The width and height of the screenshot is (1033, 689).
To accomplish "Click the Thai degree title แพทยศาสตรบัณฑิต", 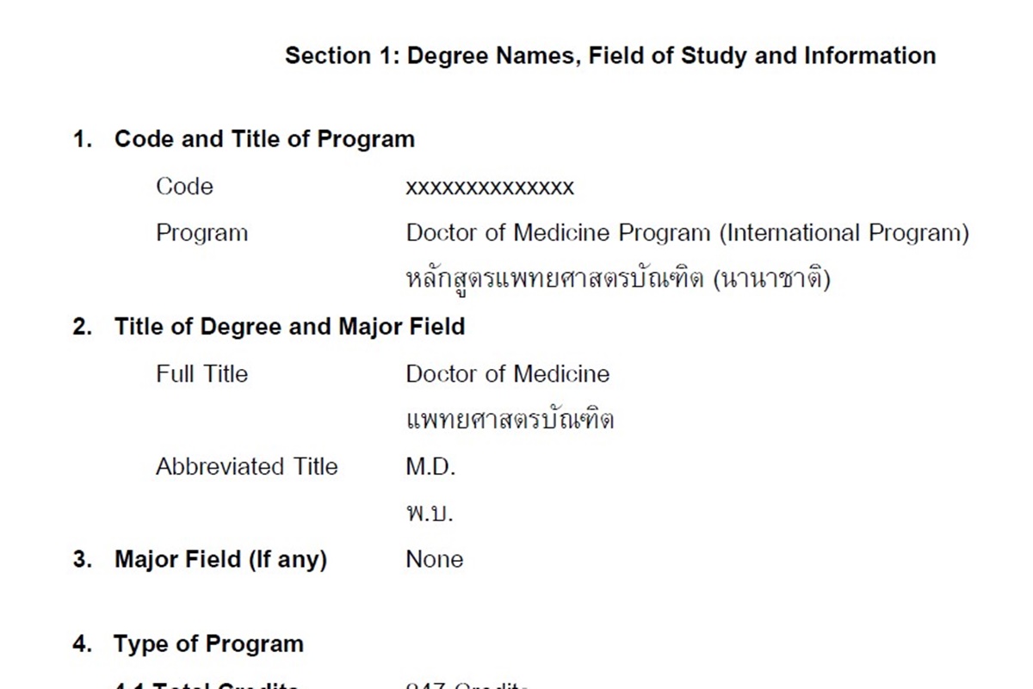I will click(x=510, y=421).
